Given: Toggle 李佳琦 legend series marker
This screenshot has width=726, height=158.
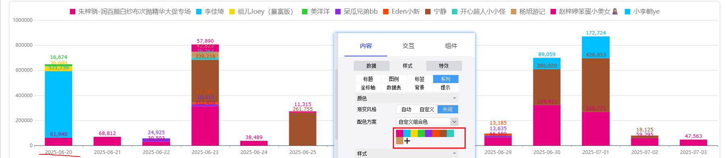Looking at the screenshot, I should point(199,12).
